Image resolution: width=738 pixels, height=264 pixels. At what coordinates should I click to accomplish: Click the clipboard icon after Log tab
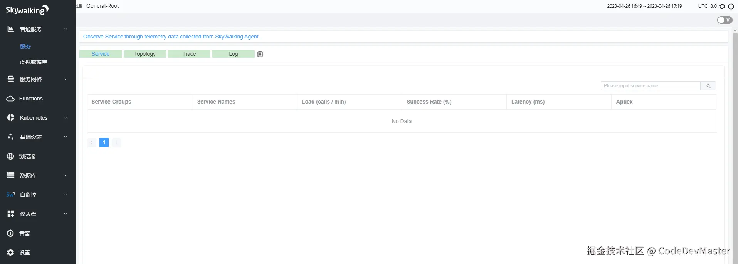click(260, 54)
